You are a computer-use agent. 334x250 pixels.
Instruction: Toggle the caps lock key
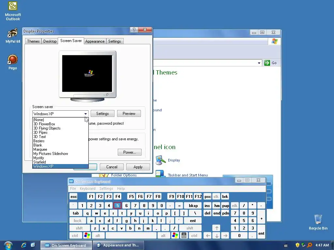coord(78,221)
